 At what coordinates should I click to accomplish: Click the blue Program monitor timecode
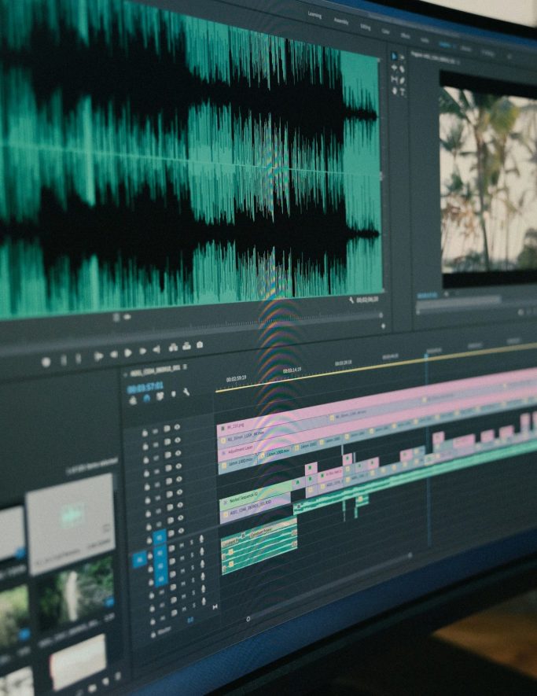tap(427, 295)
